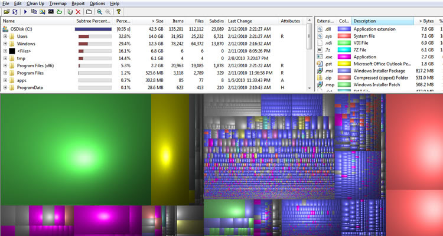Open the Treemap menu

click(x=57, y=4)
